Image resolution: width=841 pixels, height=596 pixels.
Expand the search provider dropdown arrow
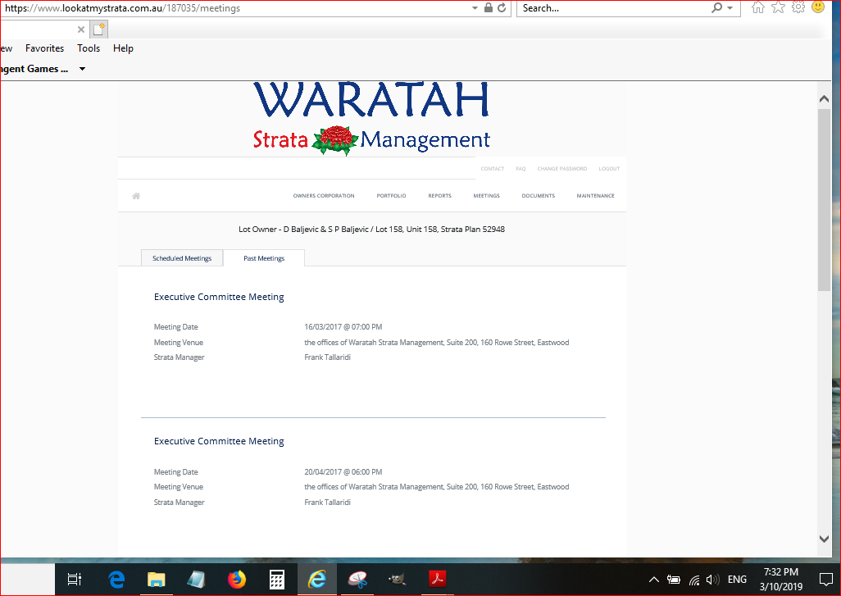pyautogui.click(x=730, y=8)
